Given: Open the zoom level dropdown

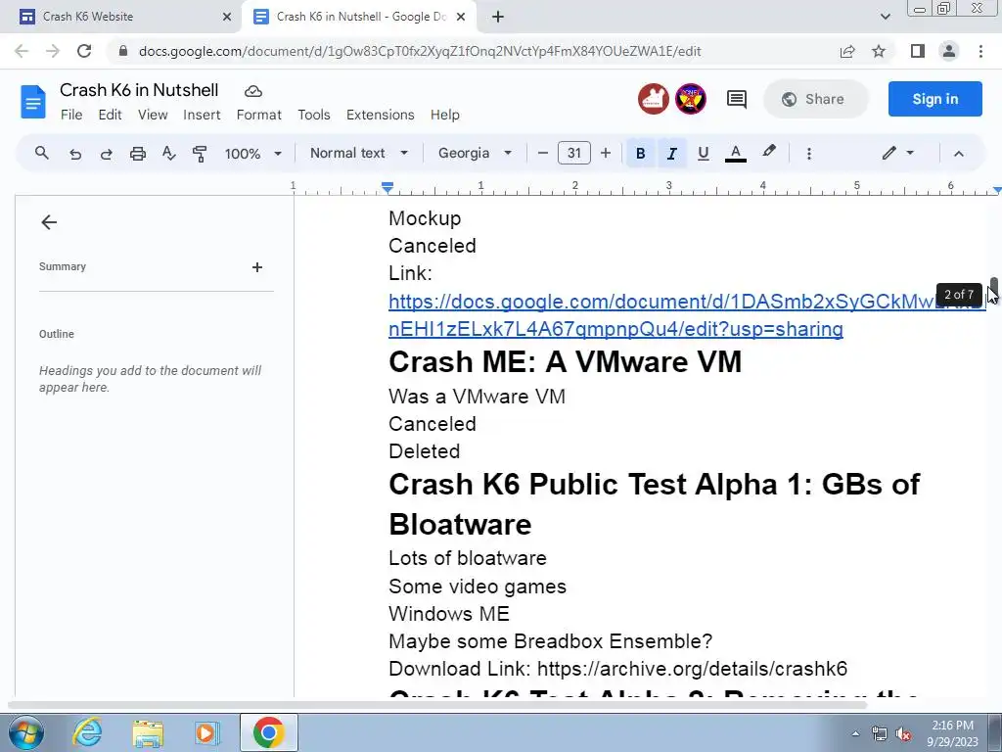Looking at the screenshot, I should click(252, 154).
